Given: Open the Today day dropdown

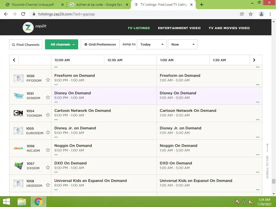Looking at the screenshot, I should (x=152, y=44).
